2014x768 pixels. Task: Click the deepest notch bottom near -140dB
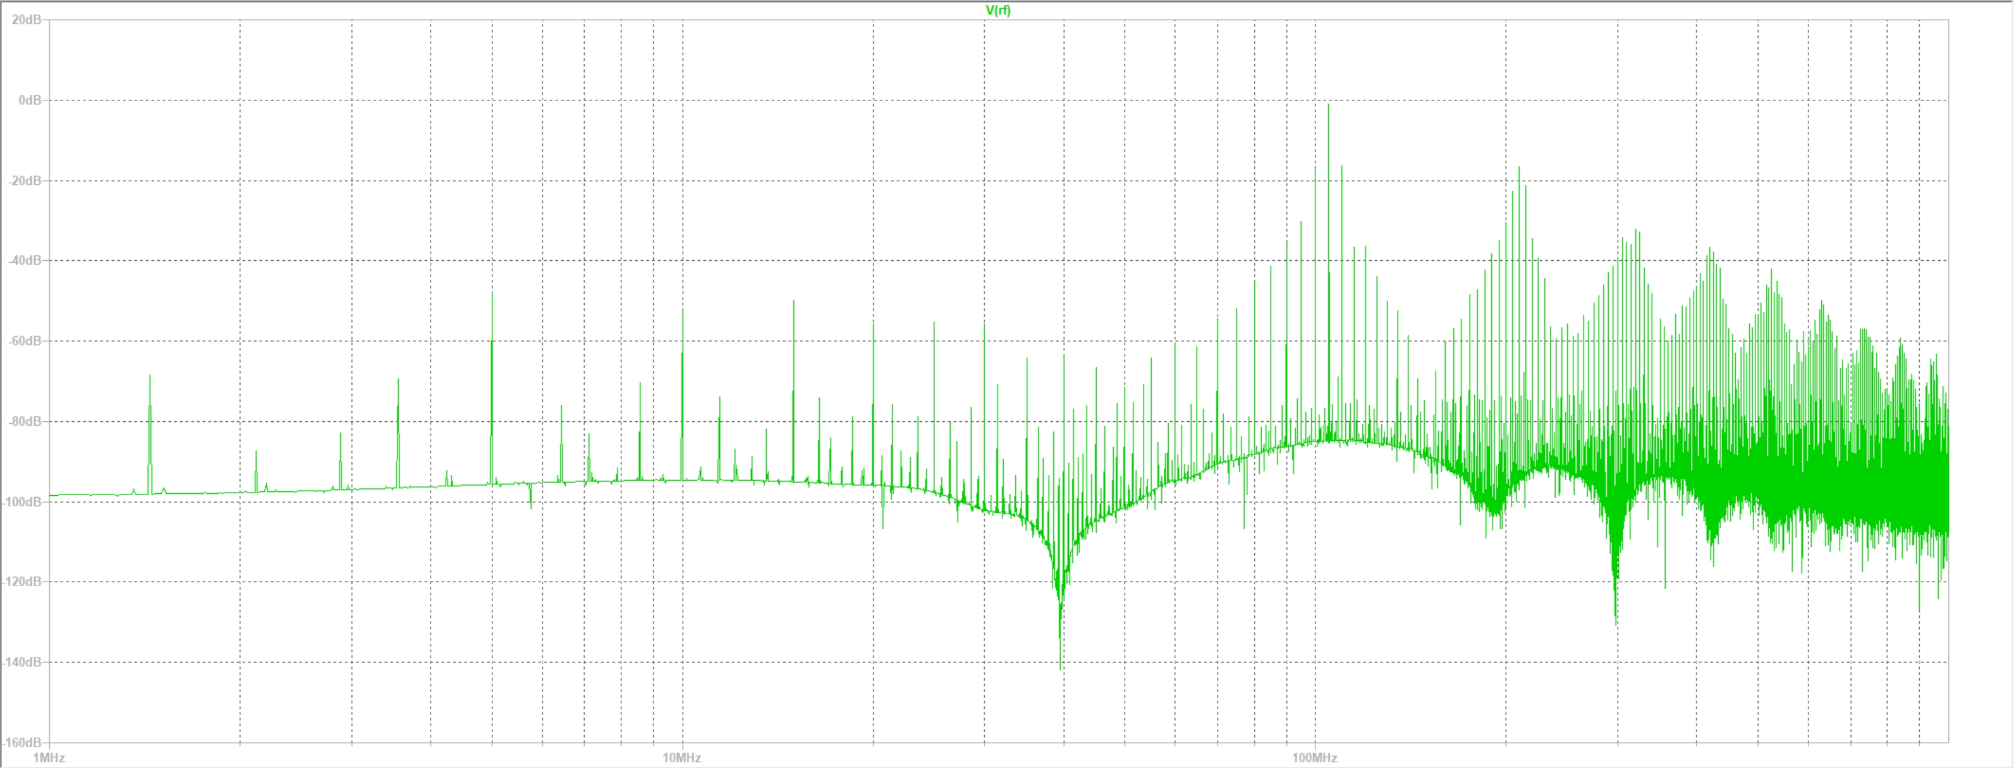[1060, 666]
